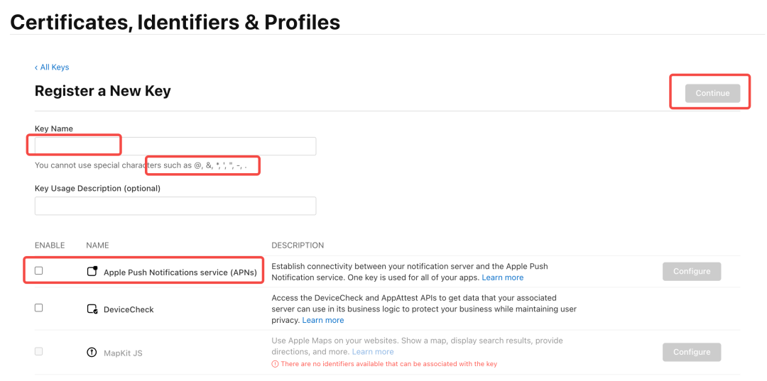The image size is (767, 381).
Task: Tick the DeviceCheck enable checkbox
Action: pos(38,308)
